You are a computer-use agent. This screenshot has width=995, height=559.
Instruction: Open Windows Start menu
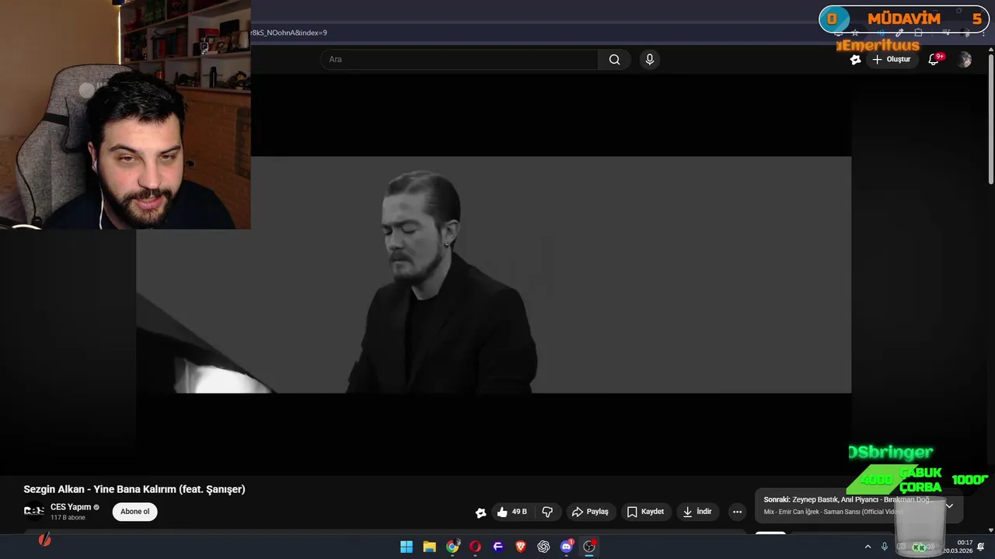tap(407, 547)
